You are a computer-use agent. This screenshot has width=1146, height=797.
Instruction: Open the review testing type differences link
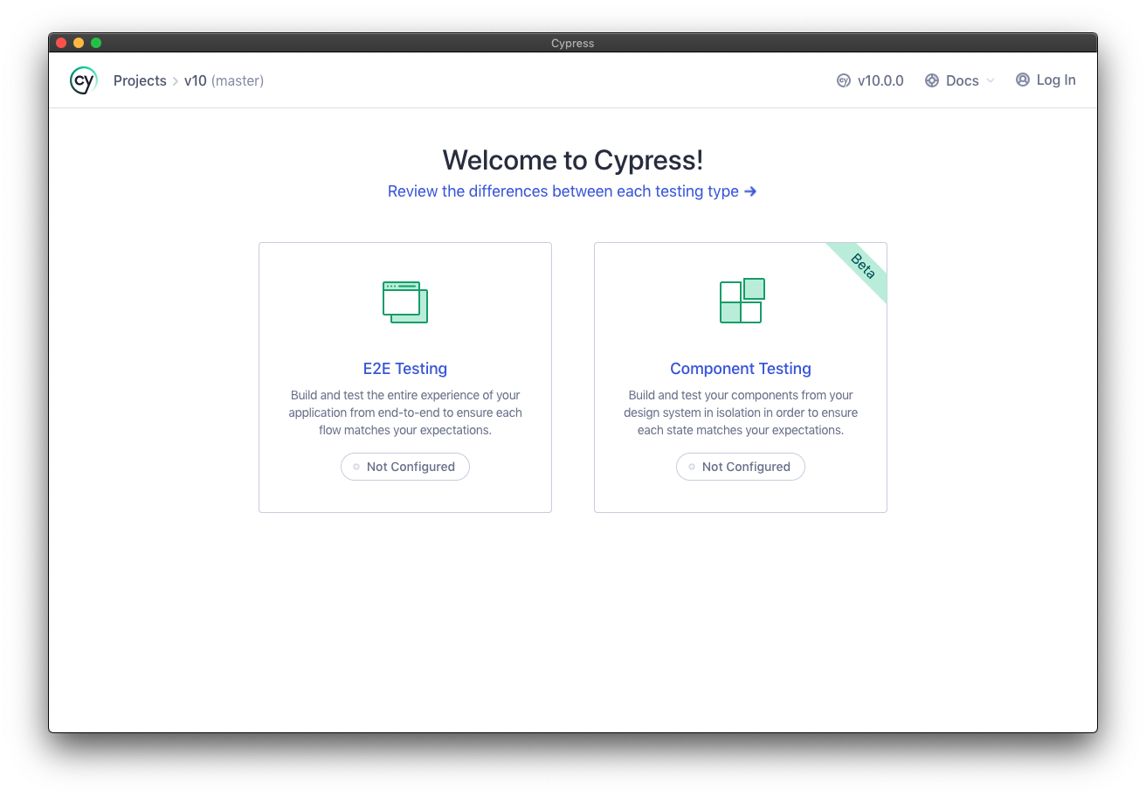[563, 191]
